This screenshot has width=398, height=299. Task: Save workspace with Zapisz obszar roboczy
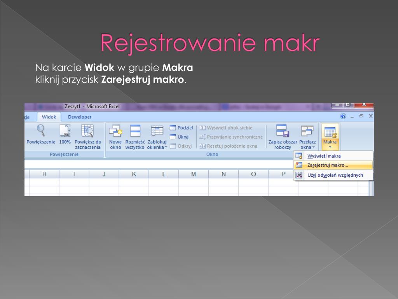[x=283, y=137]
